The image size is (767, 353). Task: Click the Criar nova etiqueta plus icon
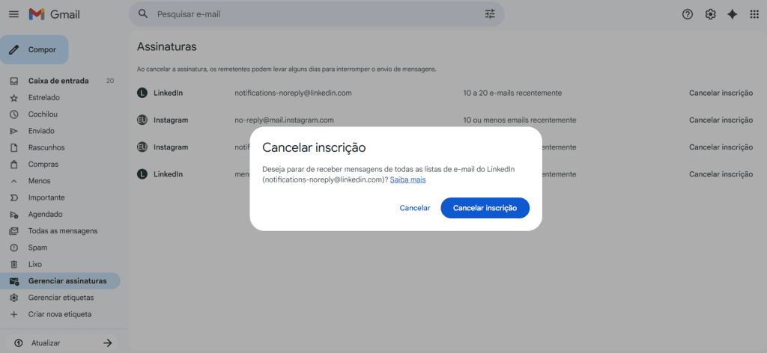click(x=14, y=314)
